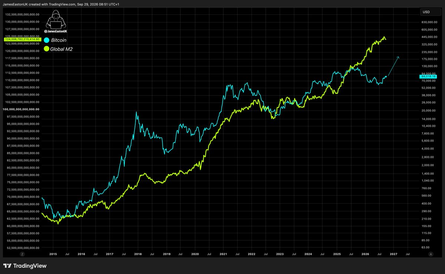
Task: Click the 87,500,000,000,000.00 left axis value
Action: click(x=23, y=146)
